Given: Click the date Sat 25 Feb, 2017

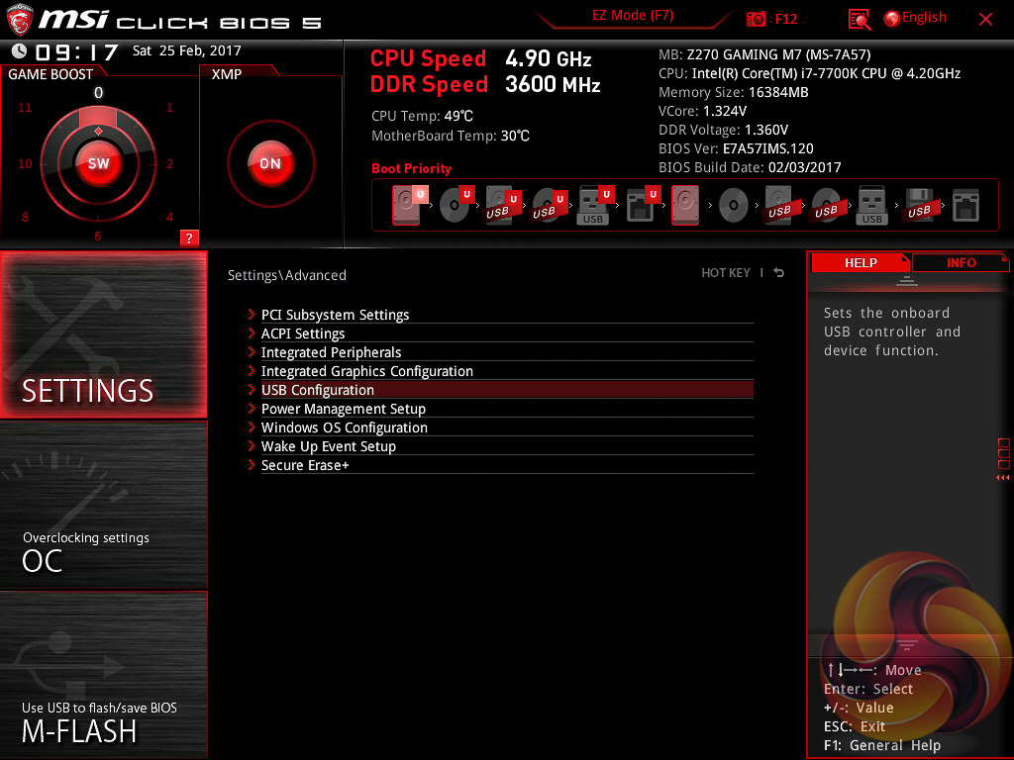Looking at the screenshot, I should coord(186,51).
